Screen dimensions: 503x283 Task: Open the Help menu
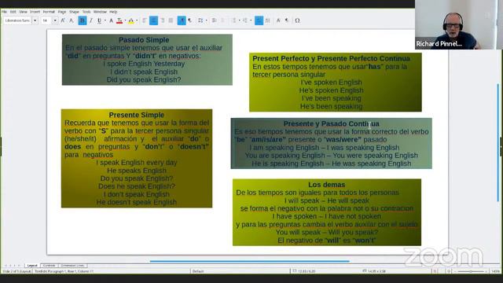click(x=113, y=12)
